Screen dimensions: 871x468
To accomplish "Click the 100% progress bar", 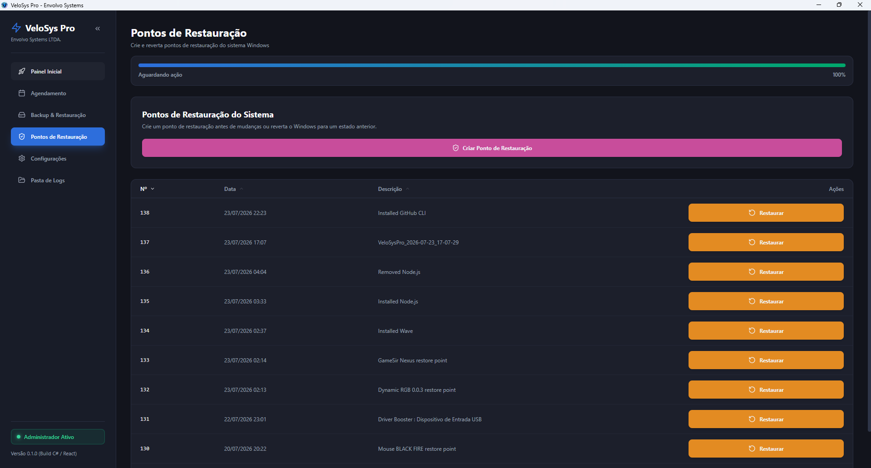I will tap(492, 65).
